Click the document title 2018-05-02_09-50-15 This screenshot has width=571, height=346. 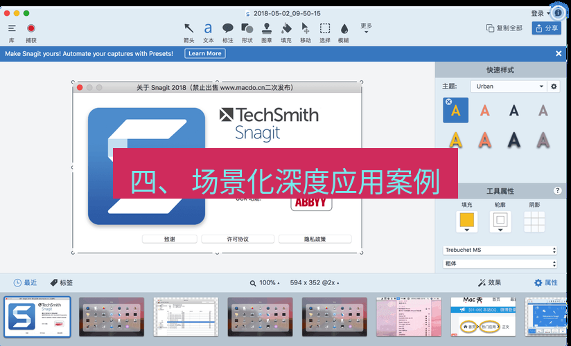point(287,13)
